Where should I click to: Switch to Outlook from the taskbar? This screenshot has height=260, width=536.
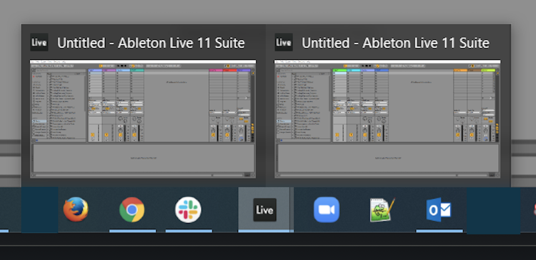coord(439,210)
